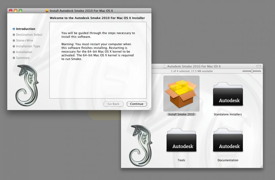Adjust the icon size slider in Finder window
Viewport: 275px width, 180px height.
[x=252, y=71]
